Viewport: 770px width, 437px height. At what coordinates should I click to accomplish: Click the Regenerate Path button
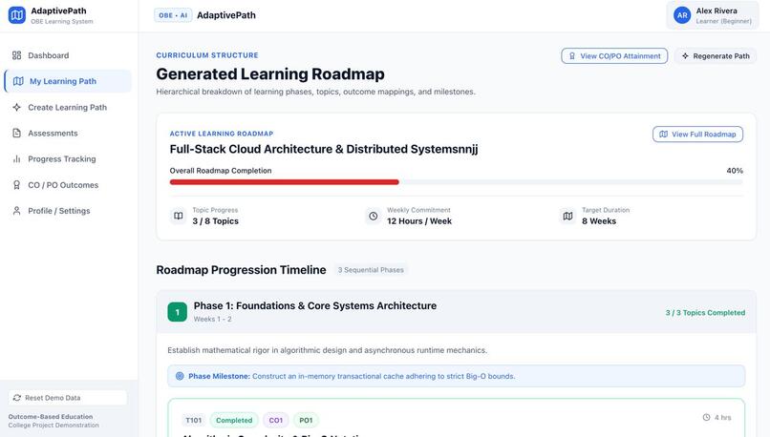(716, 56)
